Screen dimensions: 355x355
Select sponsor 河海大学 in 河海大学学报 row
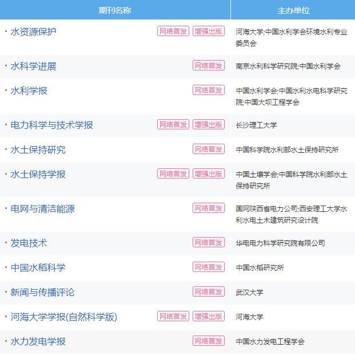[249, 317]
